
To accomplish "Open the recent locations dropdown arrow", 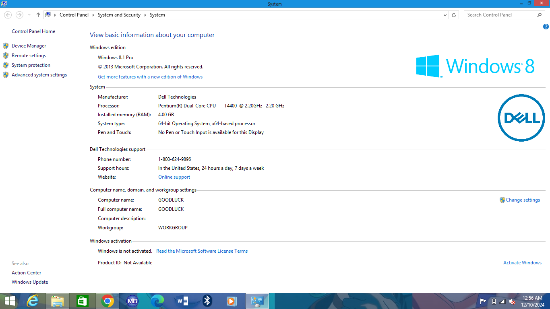I will [x=29, y=15].
